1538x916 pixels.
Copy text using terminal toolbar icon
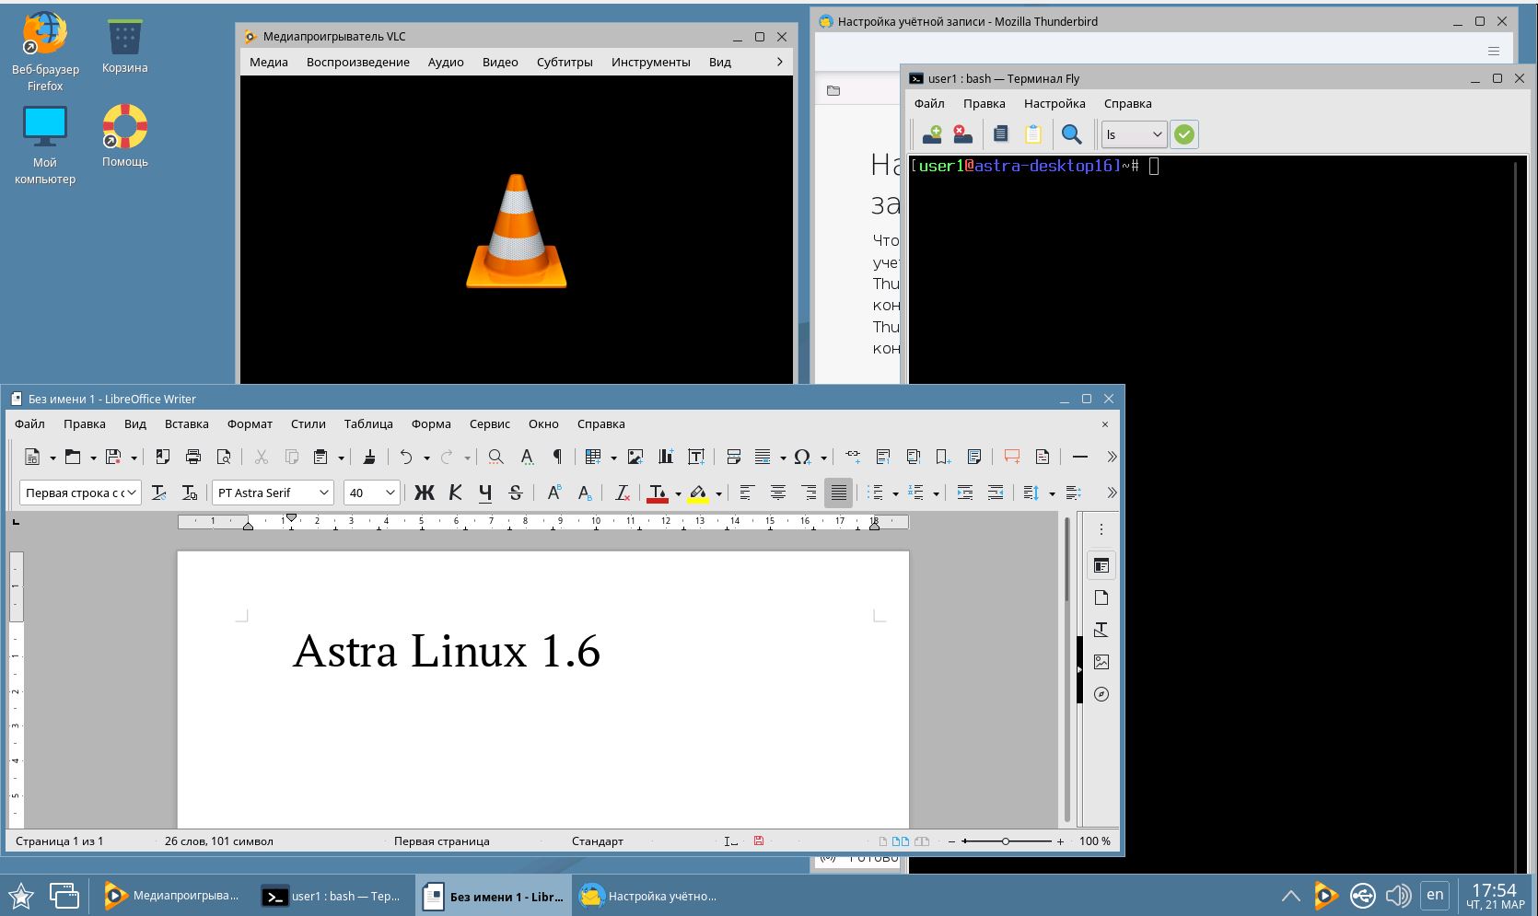1000,133
